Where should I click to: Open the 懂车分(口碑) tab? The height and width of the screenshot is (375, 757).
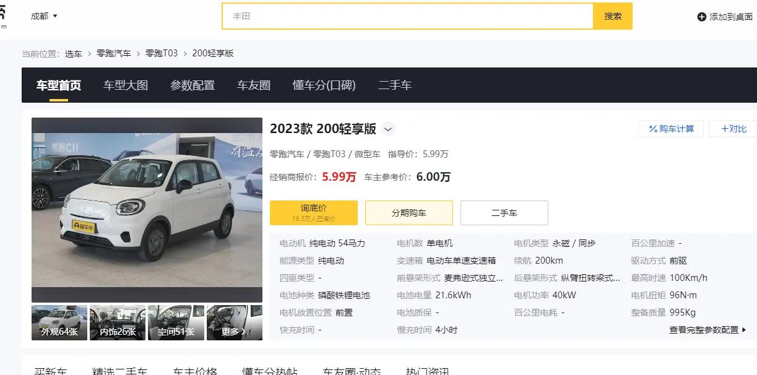click(x=324, y=85)
